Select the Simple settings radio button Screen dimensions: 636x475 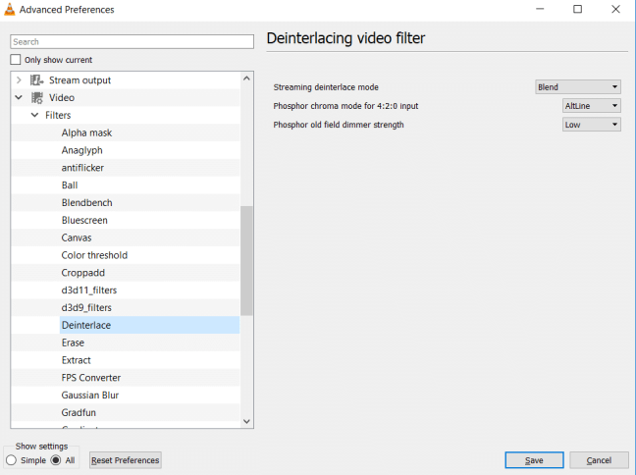tap(12, 460)
